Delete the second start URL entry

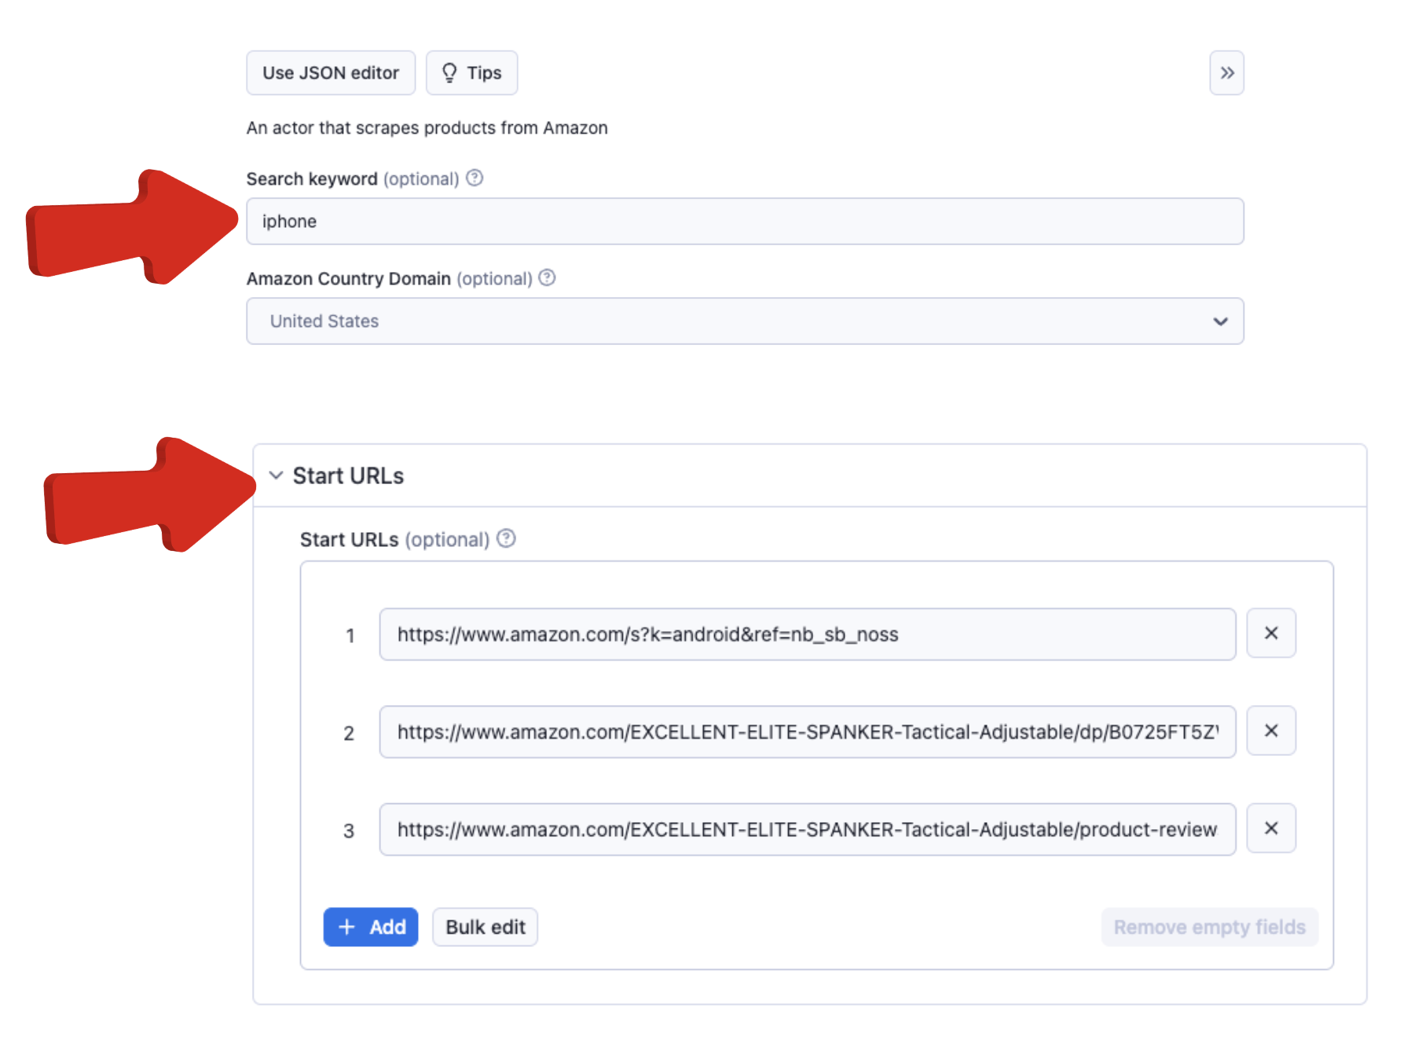[1270, 731]
